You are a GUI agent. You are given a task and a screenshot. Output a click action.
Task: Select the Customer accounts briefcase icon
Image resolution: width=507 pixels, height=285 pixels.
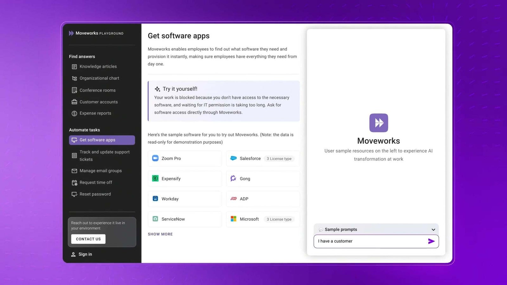coord(74,102)
